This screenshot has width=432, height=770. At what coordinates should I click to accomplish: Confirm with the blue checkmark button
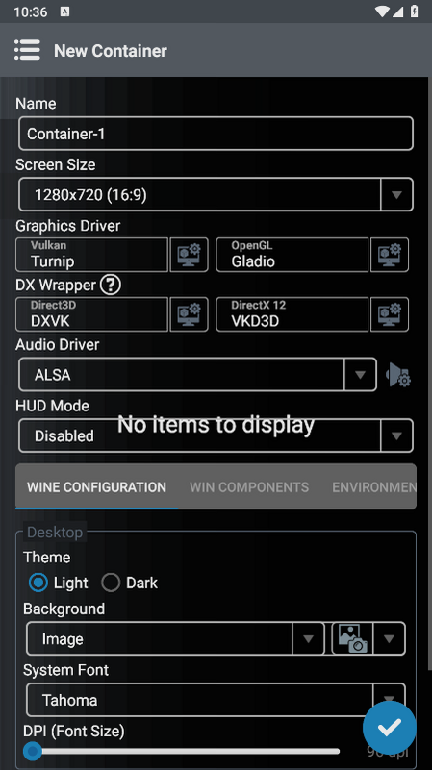click(x=390, y=728)
